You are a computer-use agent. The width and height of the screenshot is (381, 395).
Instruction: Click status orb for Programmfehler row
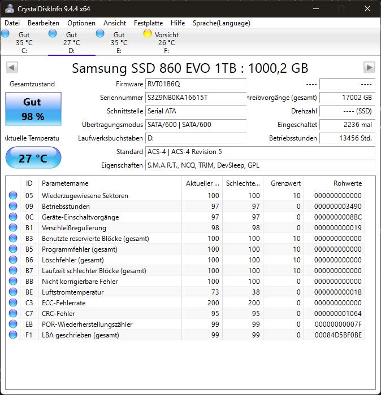(x=13, y=249)
